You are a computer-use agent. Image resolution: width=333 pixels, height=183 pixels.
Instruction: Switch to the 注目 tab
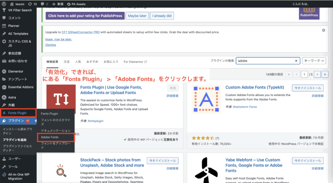pos(67,62)
